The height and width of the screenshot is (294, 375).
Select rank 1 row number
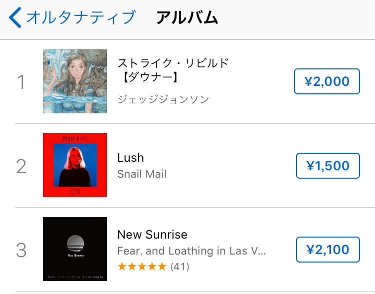click(x=21, y=82)
